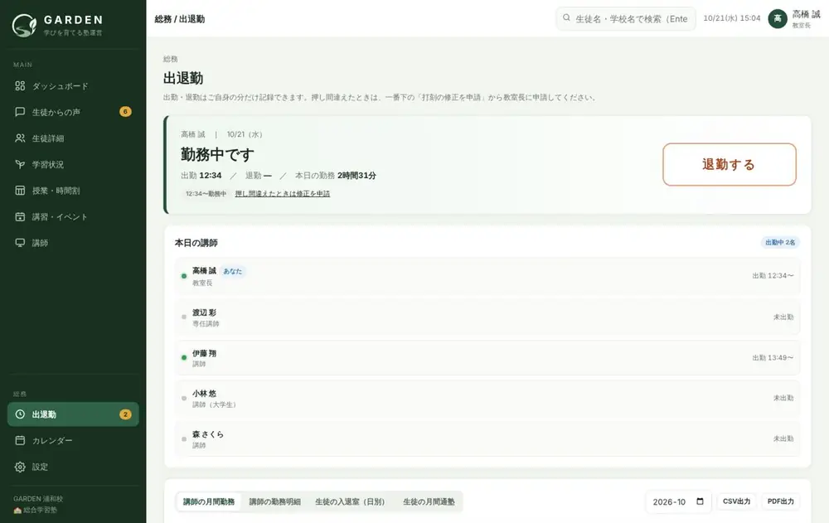This screenshot has width=829, height=523.
Task: Click 渡辺 彩 in the teacher list
Action: click(x=204, y=312)
